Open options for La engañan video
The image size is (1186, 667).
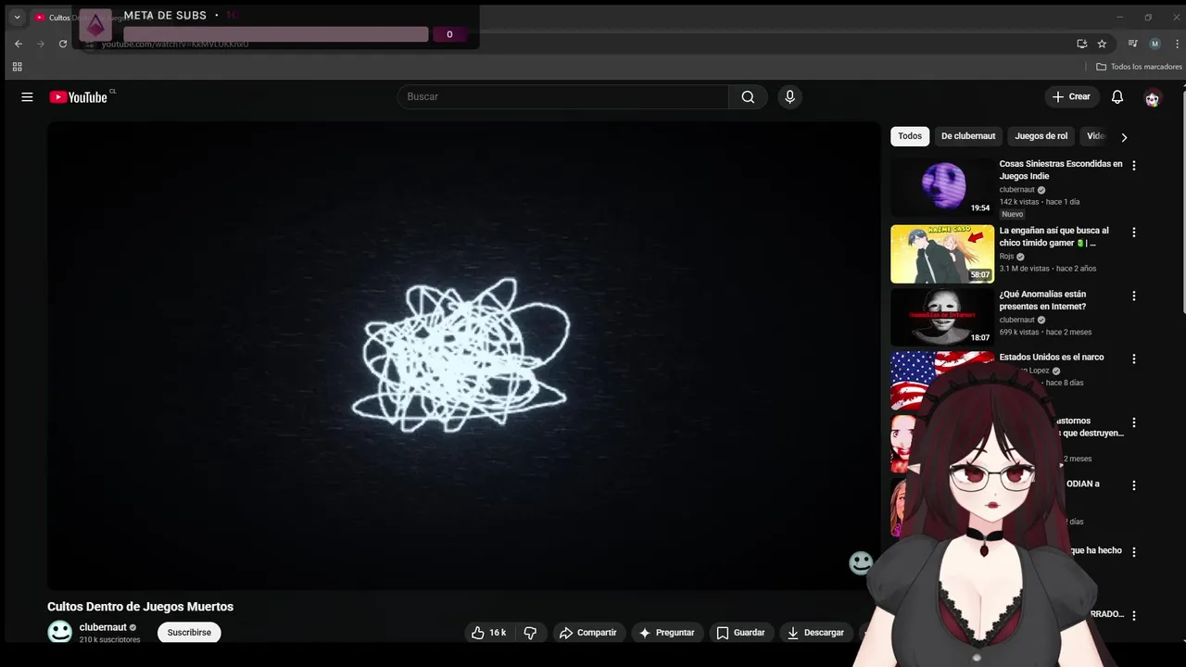click(1134, 233)
